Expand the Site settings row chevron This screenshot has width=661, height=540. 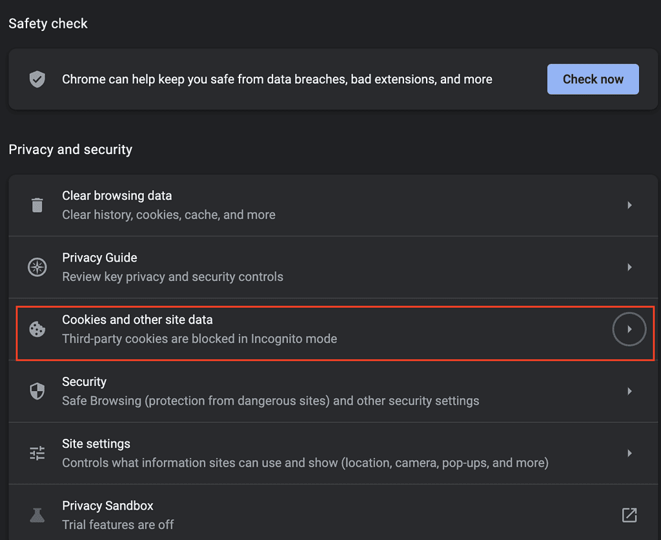pyautogui.click(x=629, y=452)
